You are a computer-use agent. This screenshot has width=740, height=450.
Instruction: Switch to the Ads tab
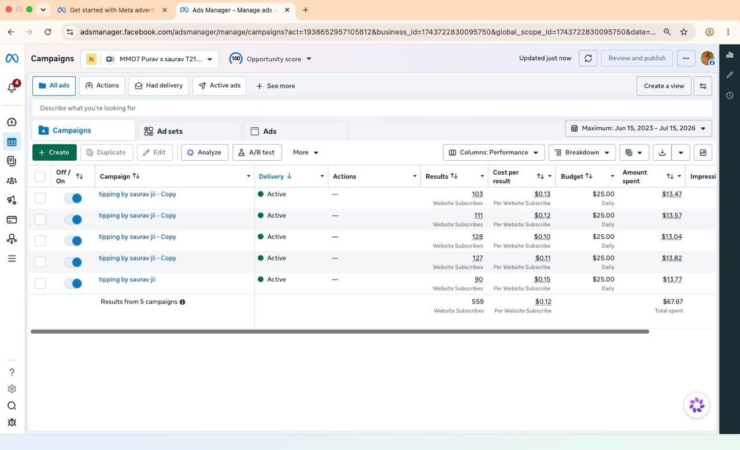pyautogui.click(x=296, y=131)
